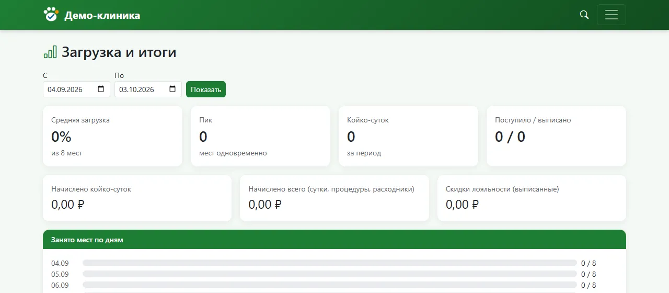
Task: Click the '0 / 8' value for 05.09
Action: click(589, 274)
